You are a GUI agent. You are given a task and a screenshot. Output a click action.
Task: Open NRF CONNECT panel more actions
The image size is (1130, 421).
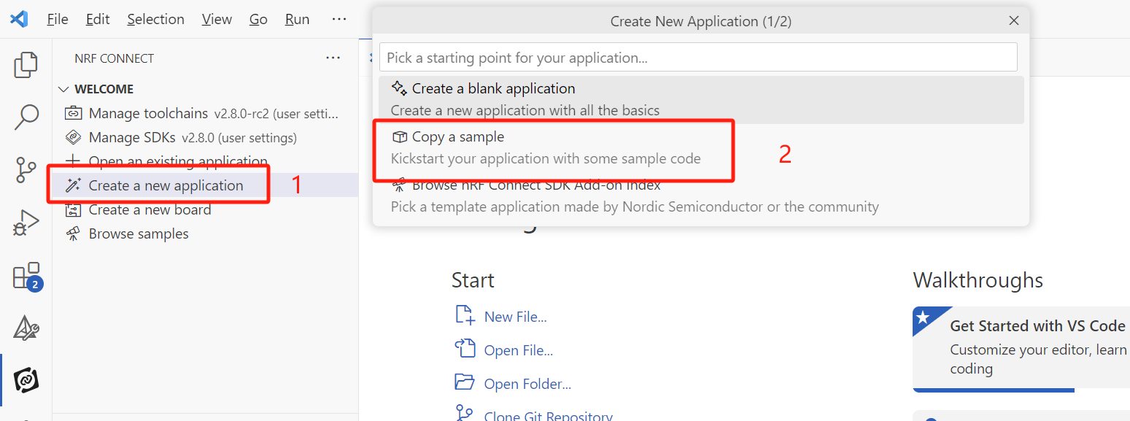pyautogui.click(x=333, y=58)
